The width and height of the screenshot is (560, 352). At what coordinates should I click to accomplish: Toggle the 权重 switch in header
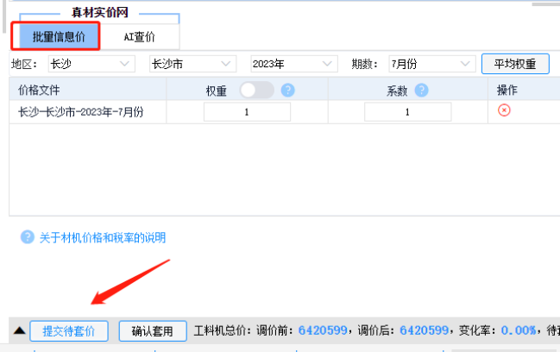(256, 90)
